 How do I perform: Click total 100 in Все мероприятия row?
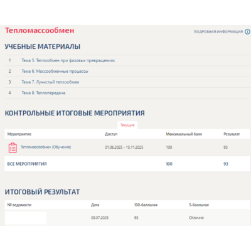click(169, 164)
